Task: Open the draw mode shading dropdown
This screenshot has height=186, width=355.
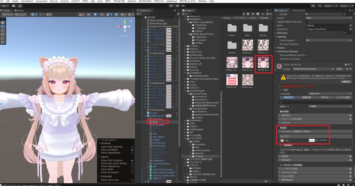Action: (81, 14)
